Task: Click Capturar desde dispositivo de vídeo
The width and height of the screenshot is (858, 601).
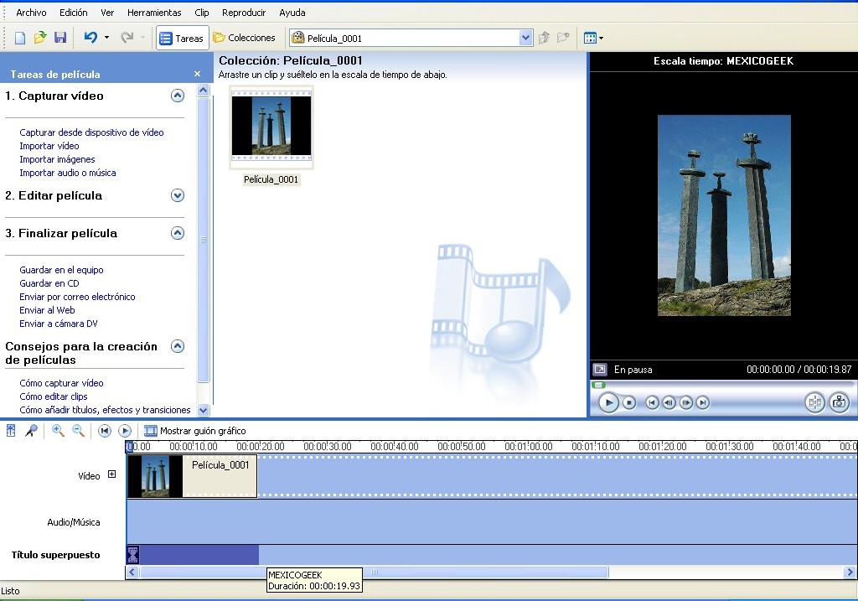Action: click(91, 132)
